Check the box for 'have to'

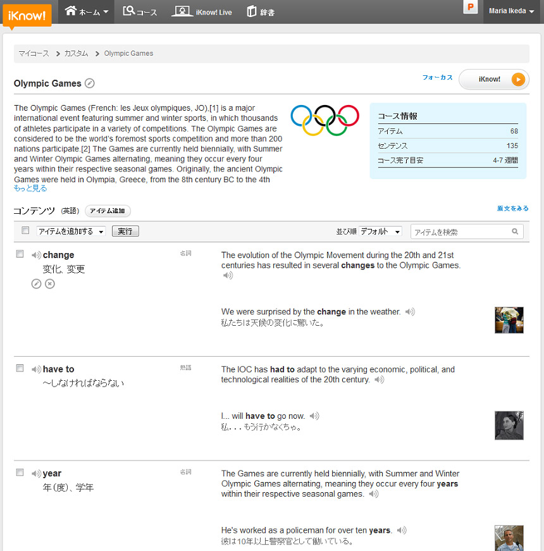(x=20, y=368)
